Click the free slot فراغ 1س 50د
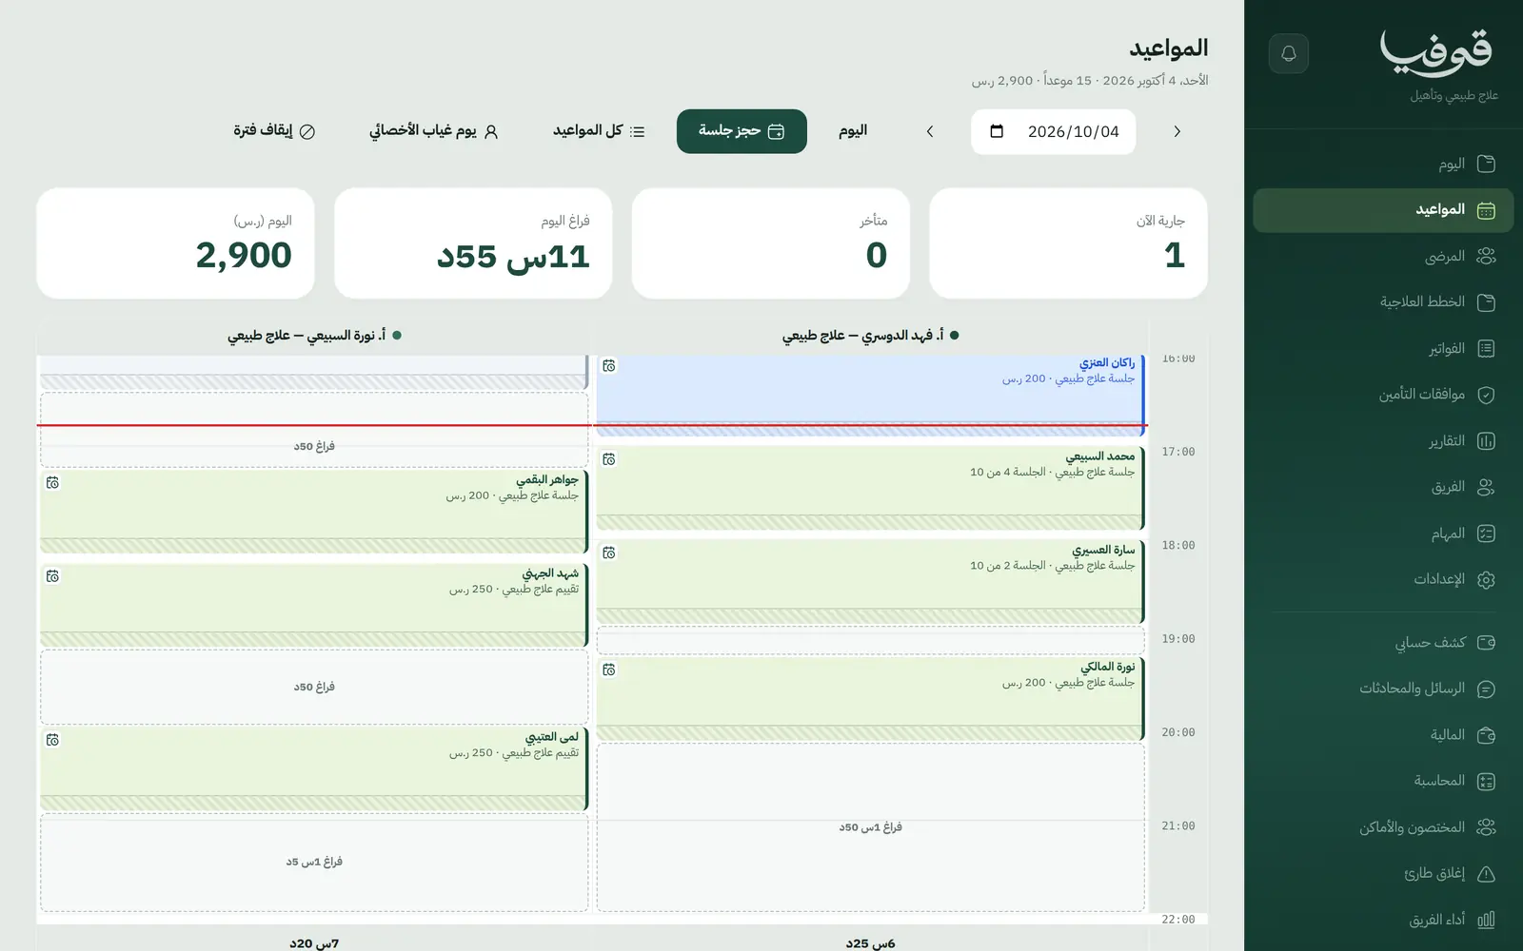1523x951 pixels. tap(870, 827)
